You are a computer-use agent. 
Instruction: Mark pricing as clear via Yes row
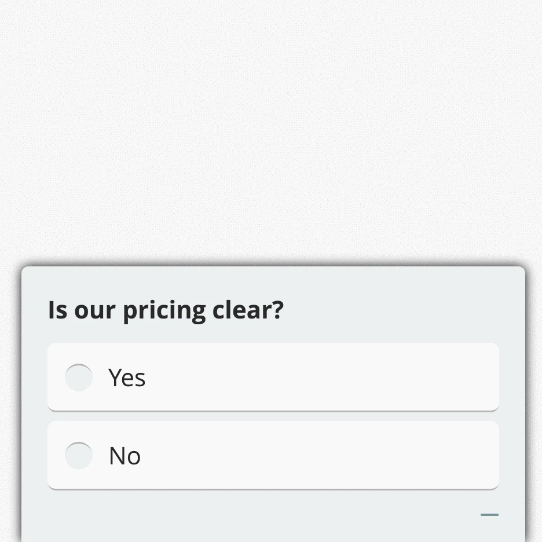(x=273, y=377)
